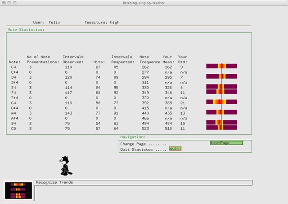Click the NextPage button
This screenshot has width=288, height=204.
[226, 143]
